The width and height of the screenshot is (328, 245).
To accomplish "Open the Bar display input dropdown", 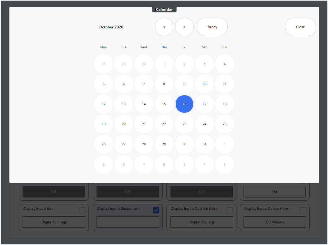I will (x=54, y=222).
